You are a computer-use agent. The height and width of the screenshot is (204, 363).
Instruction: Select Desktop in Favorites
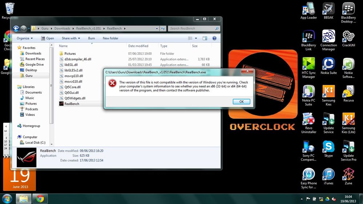click(x=31, y=70)
